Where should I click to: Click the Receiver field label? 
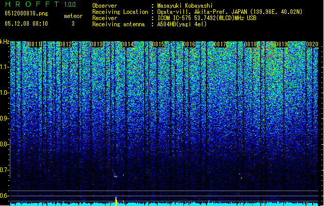point(105,18)
